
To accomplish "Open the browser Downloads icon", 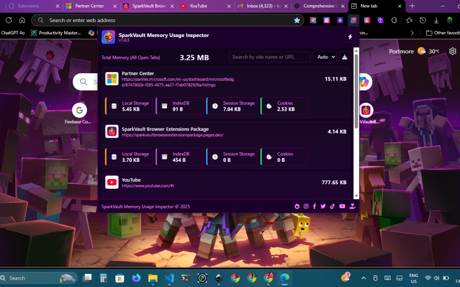I will [436, 20].
